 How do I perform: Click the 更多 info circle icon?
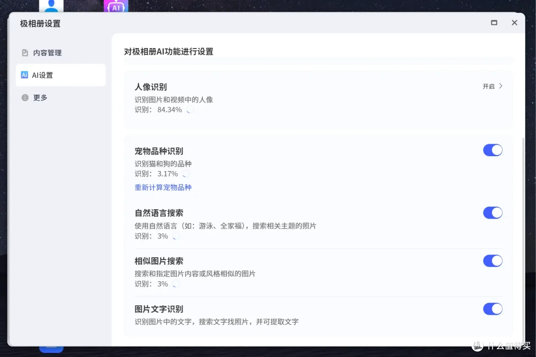point(25,98)
